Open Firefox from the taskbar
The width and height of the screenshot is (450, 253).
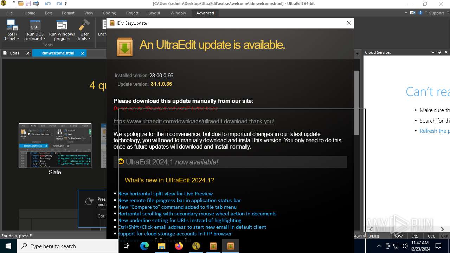(x=179, y=246)
